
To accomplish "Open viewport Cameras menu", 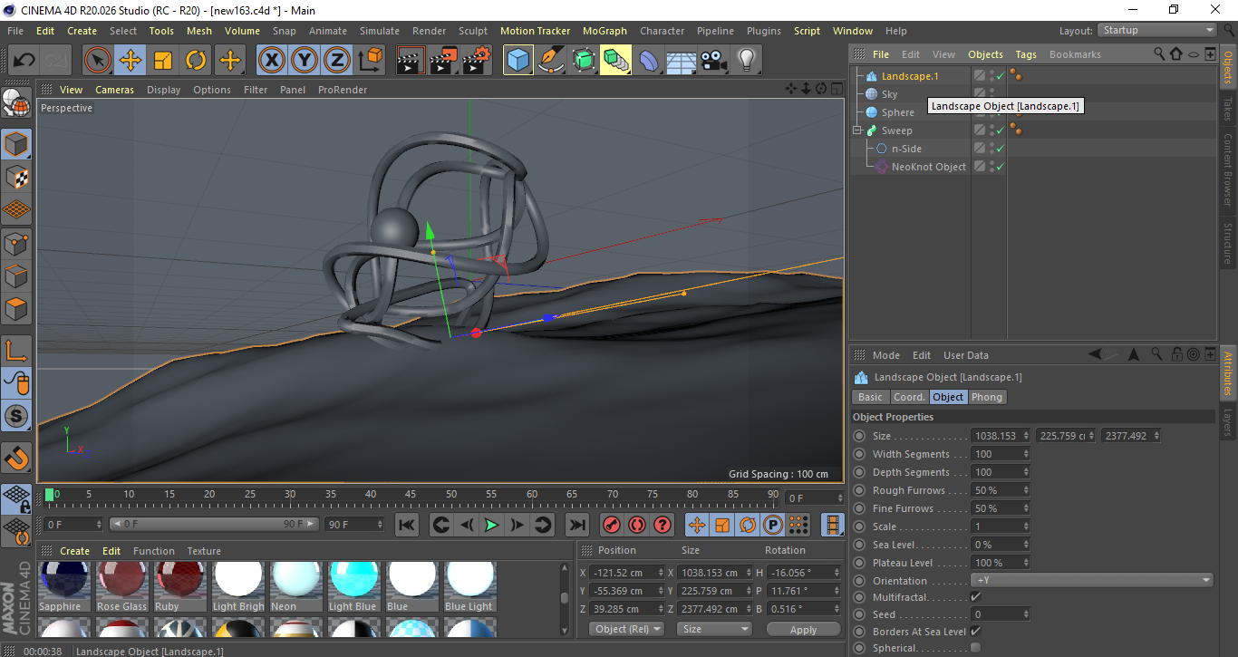I will (114, 90).
